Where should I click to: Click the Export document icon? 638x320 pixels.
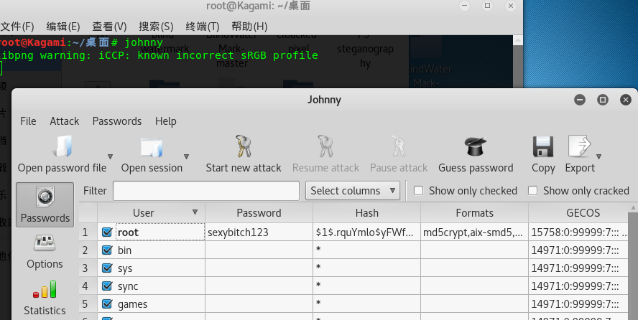[x=579, y=146]
